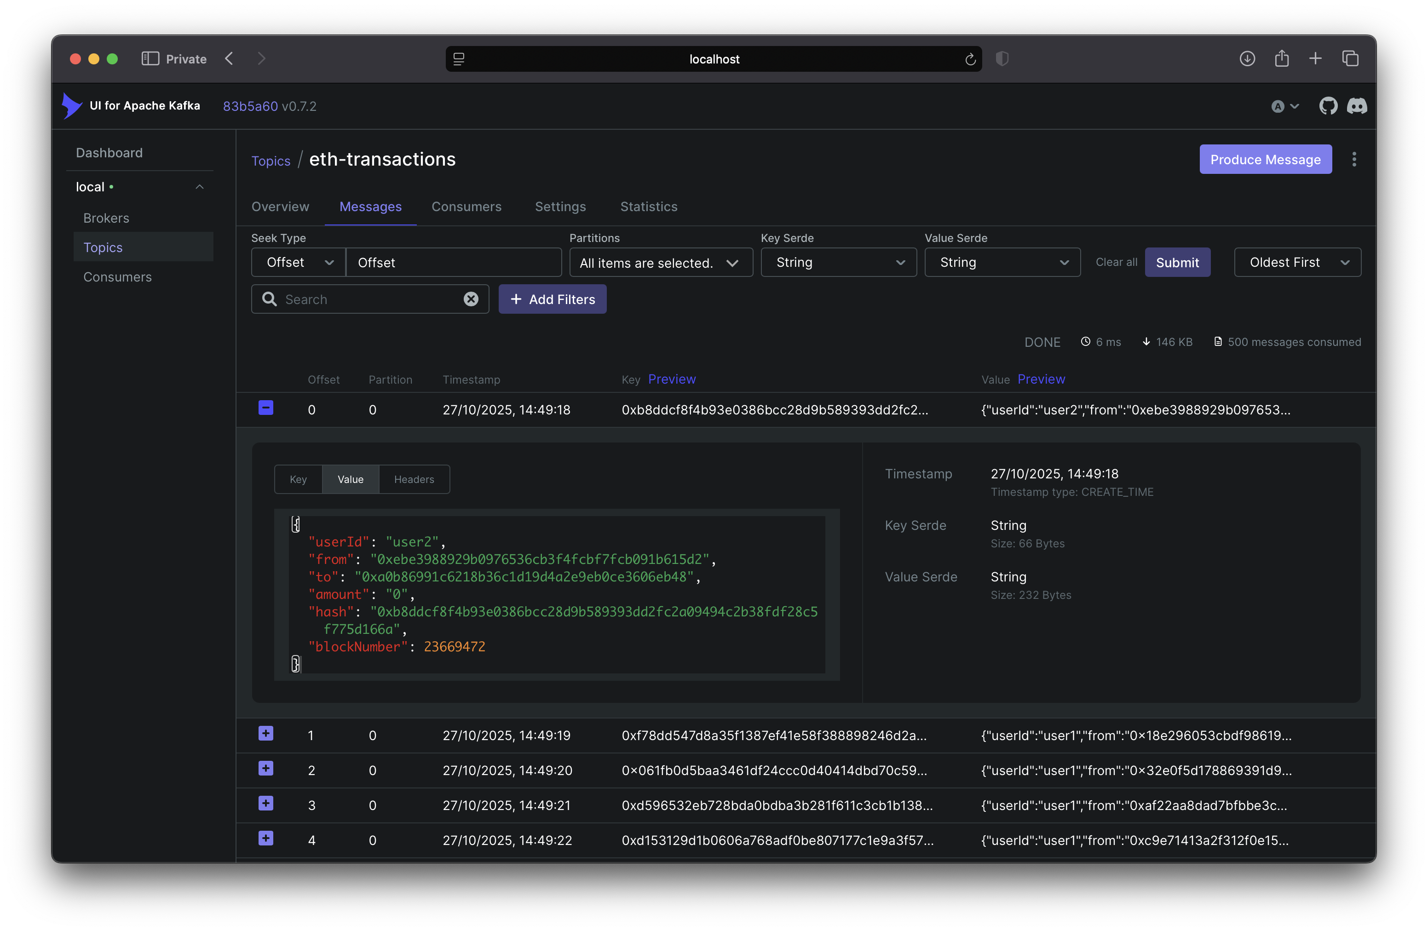This screenshot has height=931, width=1428.
Task: Open the Topics breadcrumb link
Action: (x=271, y=161)
